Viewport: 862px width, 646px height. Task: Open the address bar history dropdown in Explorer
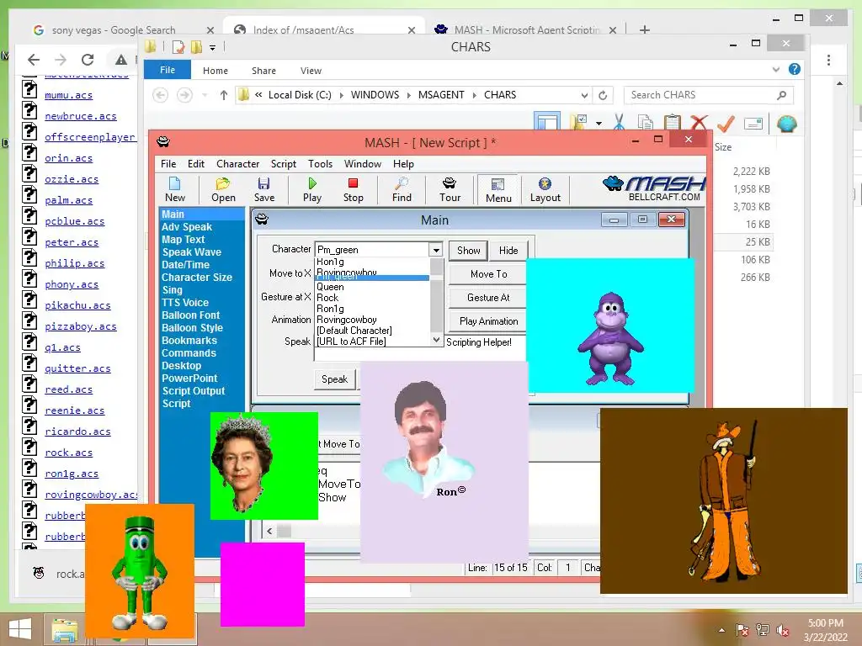pyautogui.click(x=584, y=95)
